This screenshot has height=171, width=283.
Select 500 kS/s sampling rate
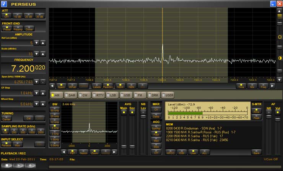pos(23,131)
